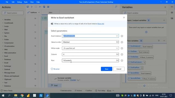The height and width of the screenshot is (98, 175).
Task: Insert variable into Value to write field
Action: 117,42
